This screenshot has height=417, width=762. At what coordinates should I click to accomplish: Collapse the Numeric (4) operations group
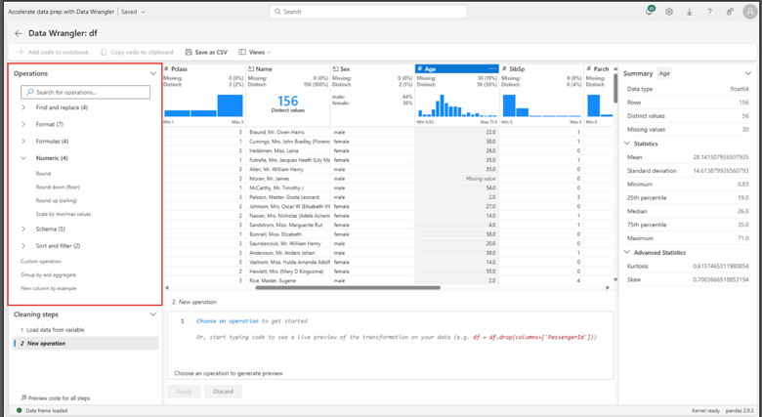pos(23,158)
